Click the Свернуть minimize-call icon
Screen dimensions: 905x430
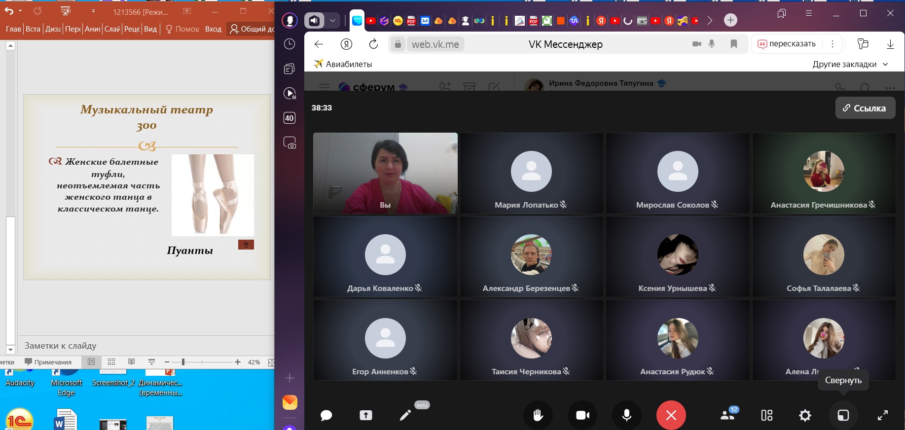coord(843,415)
